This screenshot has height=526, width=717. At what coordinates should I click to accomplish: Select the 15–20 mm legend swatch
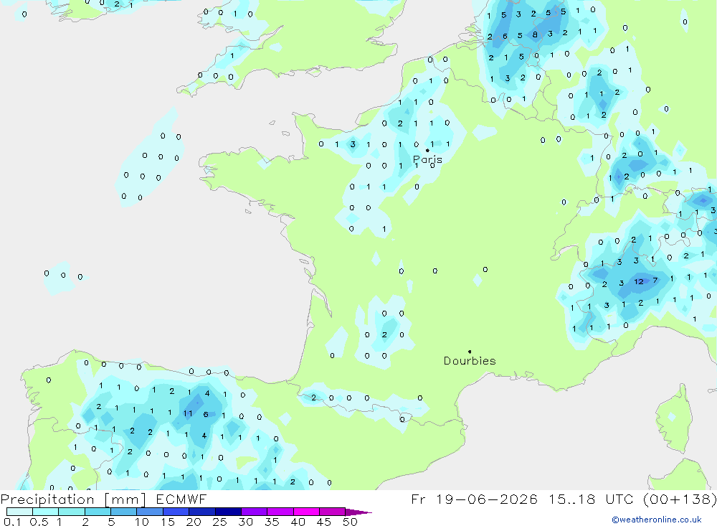click(x=176, y=512)
